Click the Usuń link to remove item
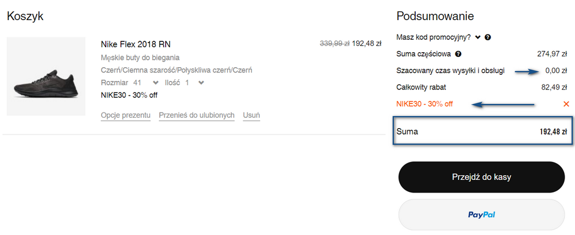 251,115
